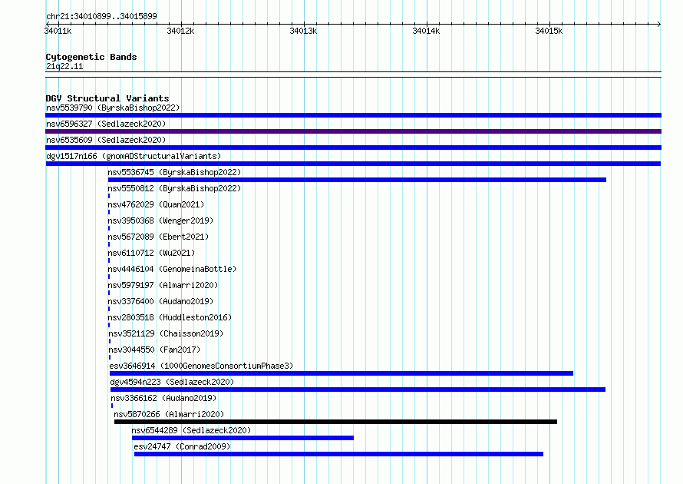683x484 pixels.
Task: Click the Cytogenetic Bands track heading
Action: click(x=91, y=57)
